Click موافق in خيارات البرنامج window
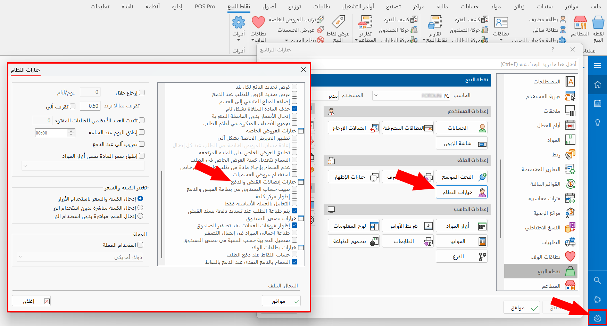 click(522, 308)
